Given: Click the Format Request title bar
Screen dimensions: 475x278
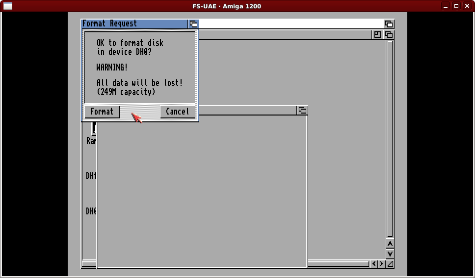Looking at the screenshot, I should pyautogui.click(x=135, y=24).
